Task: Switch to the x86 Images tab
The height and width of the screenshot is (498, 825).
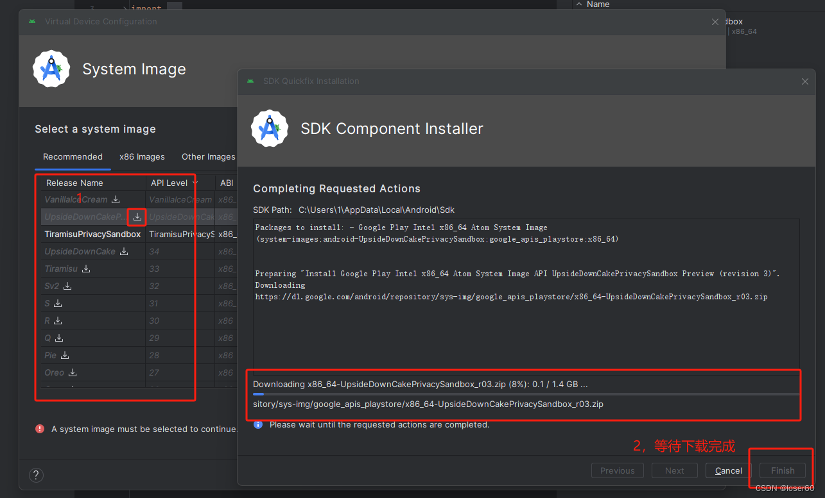Action: (142, 157)
